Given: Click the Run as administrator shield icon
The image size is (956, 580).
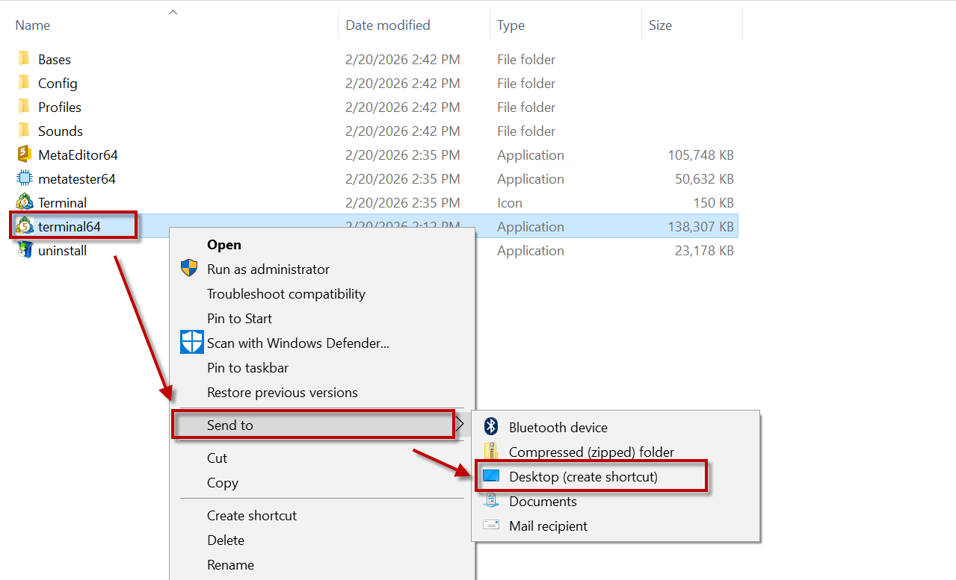Looking at the screenshot, I should tap(190, 269).
